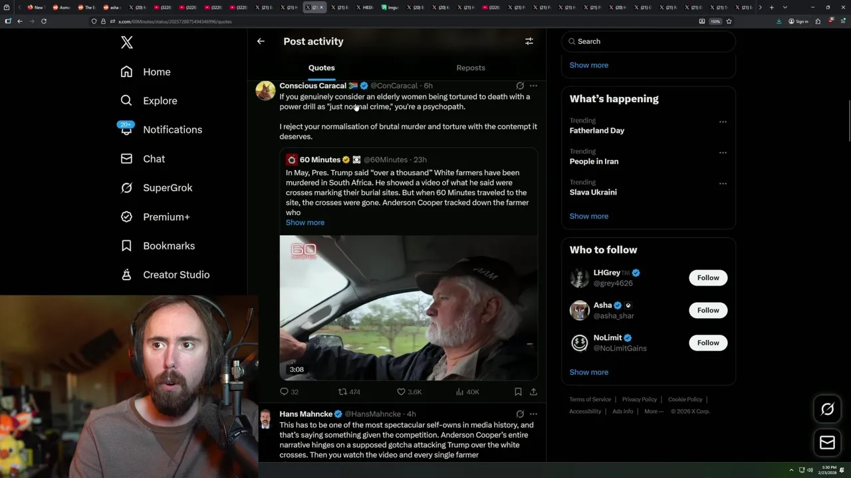Open a new browser tab with plus
Viewport: 851px width, 478px height.
(771, 7)
